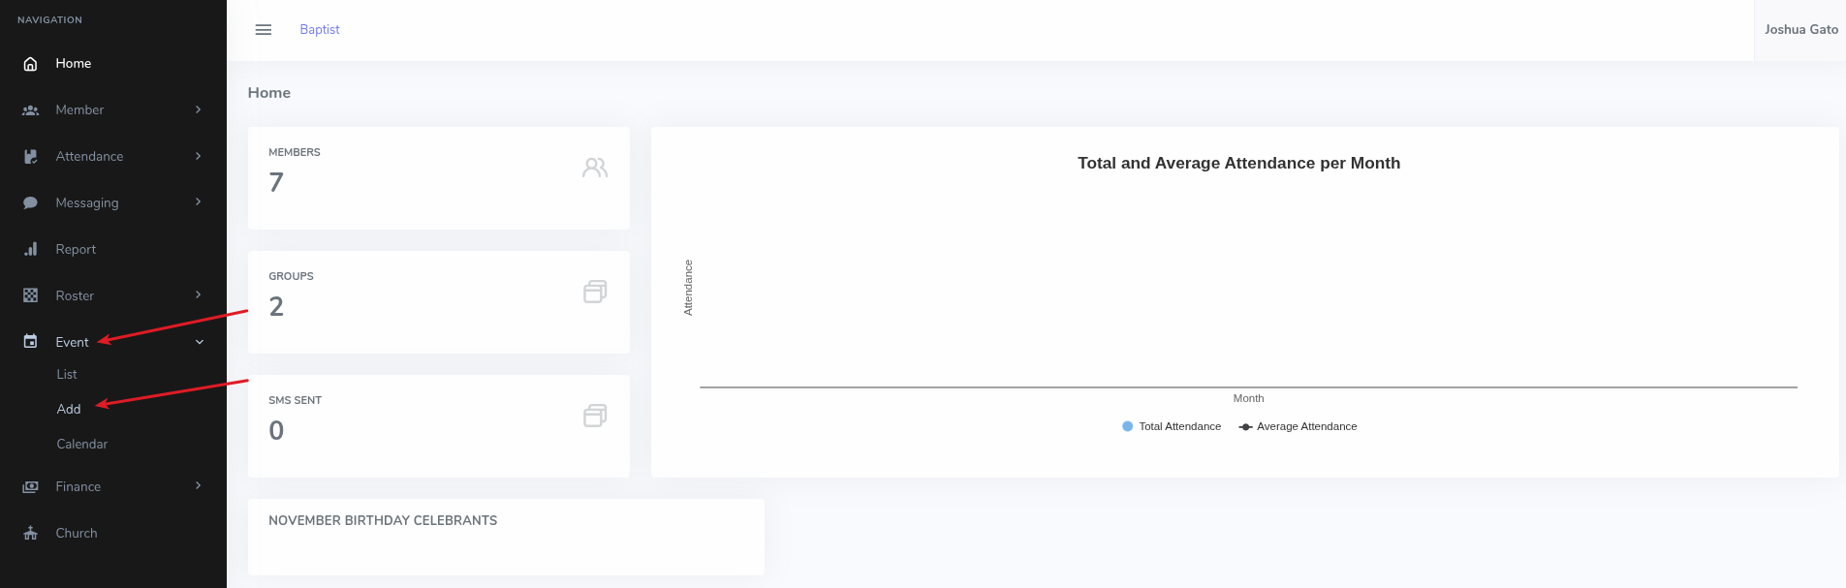
Task: Click the Messaging chat bubble icon
Action: 30,203
